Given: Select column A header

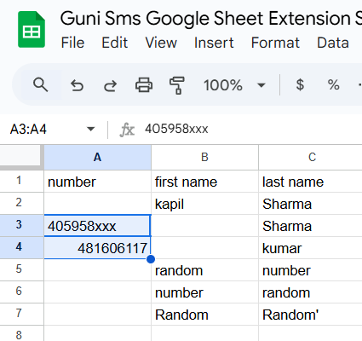Looking at the screenshot, I should coord(97,157).
